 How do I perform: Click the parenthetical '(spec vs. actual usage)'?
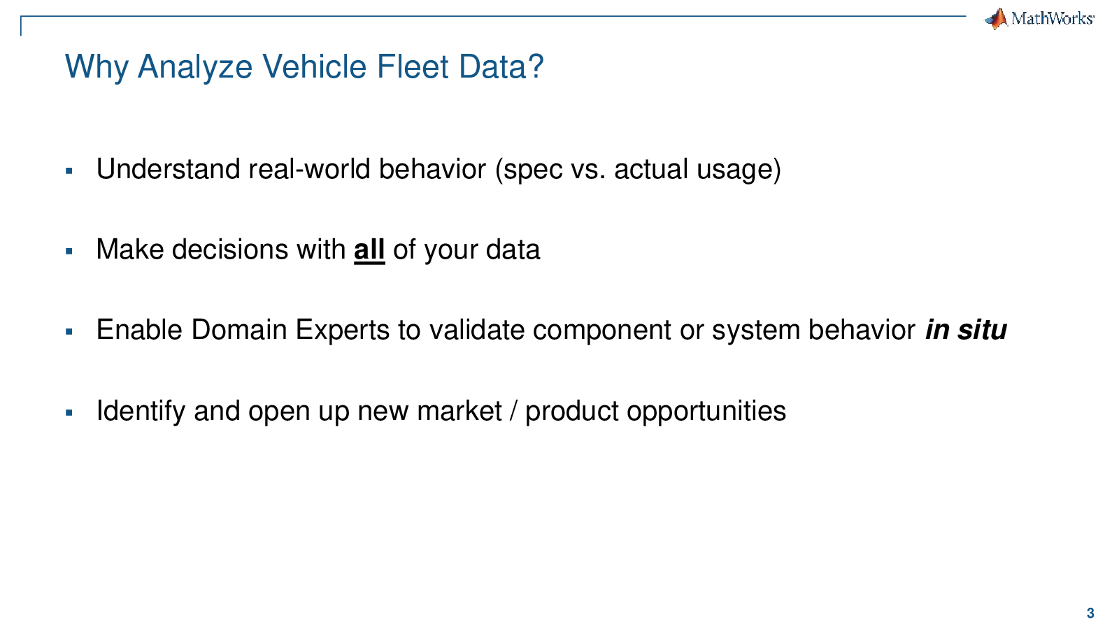pyautogui.click(x=638, y=170)
